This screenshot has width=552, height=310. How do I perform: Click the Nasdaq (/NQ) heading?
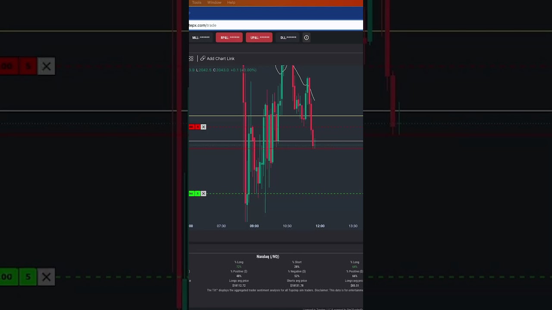pos(268,257)
